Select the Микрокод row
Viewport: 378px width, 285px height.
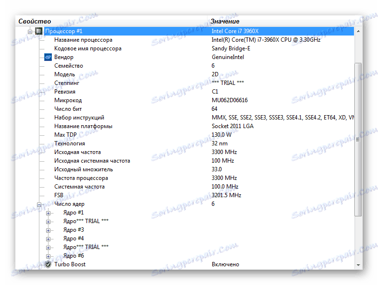pyautogui.click(x=199, y=100)
